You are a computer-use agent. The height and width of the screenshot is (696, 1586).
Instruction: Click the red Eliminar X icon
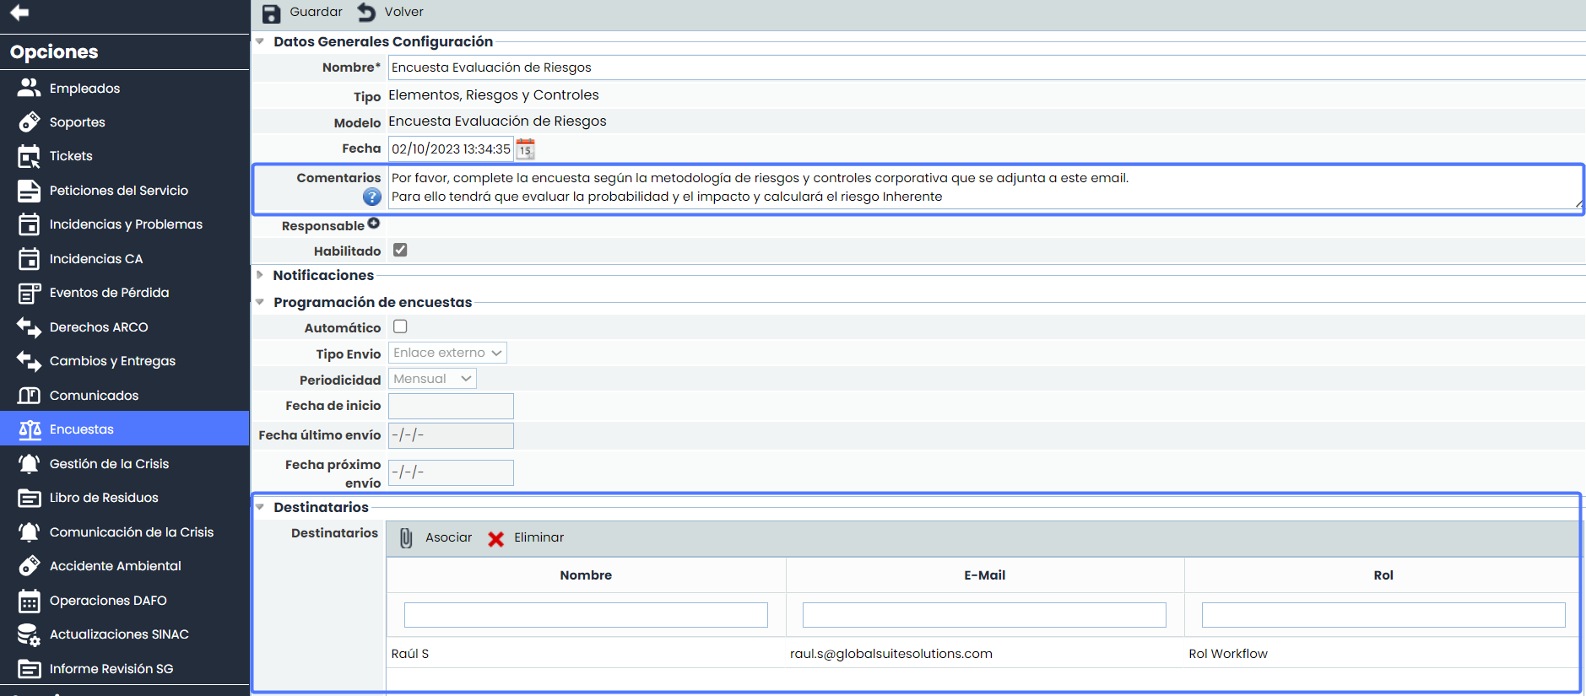[496, 539]
